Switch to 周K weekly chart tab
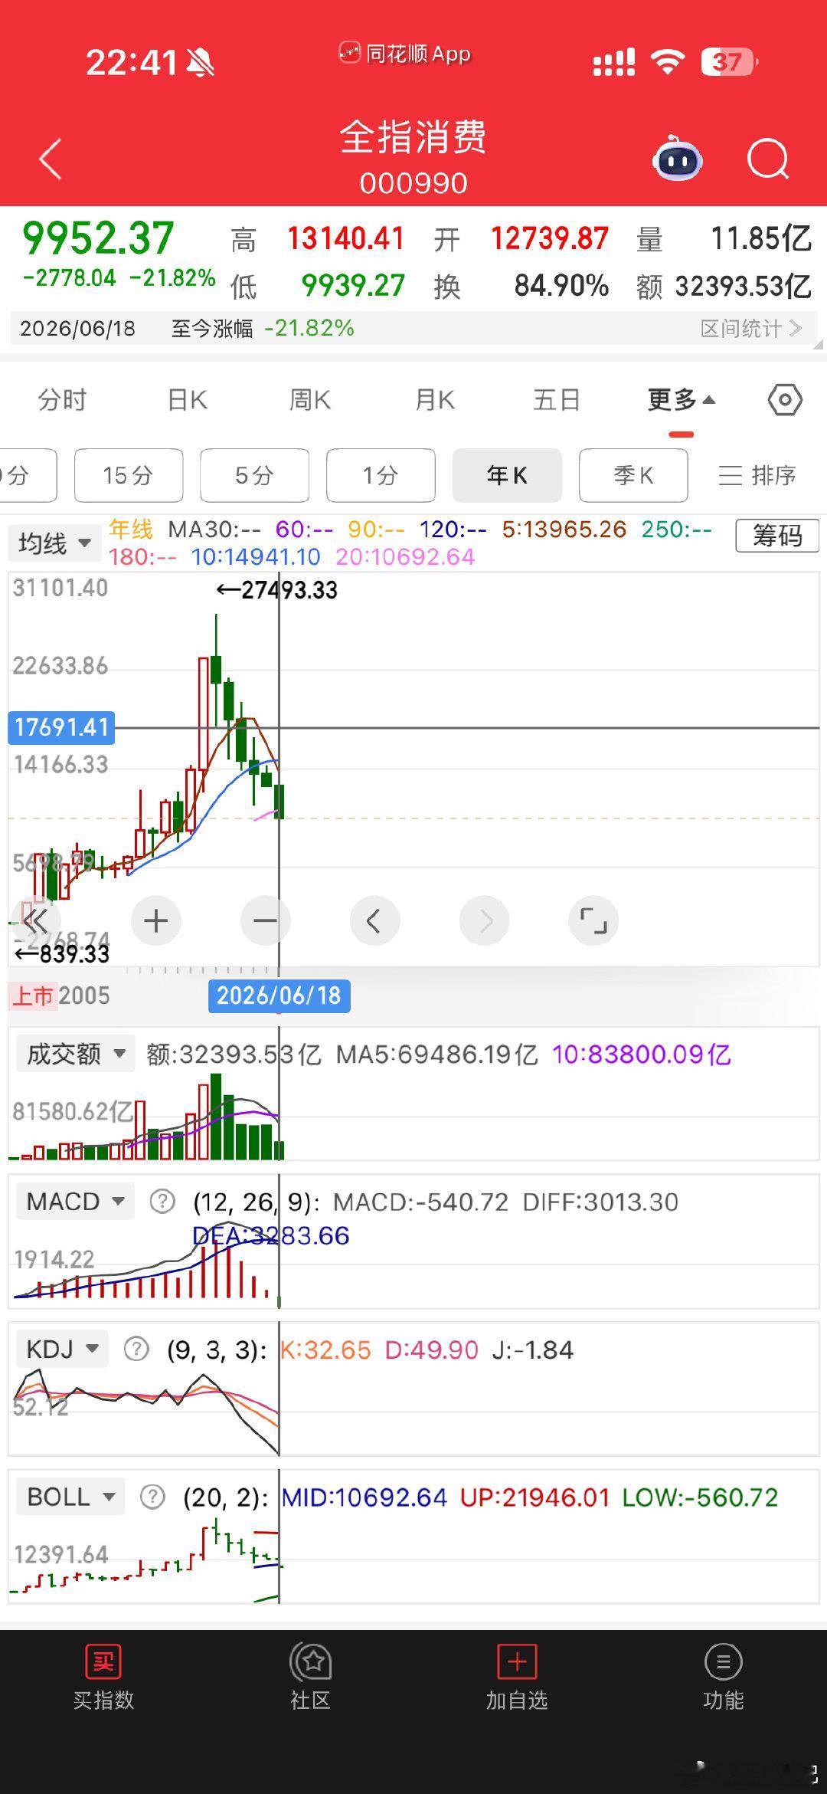 pos(309,400)
